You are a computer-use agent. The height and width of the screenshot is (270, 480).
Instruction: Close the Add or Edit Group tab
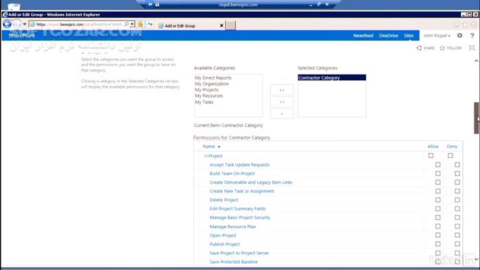221,25
